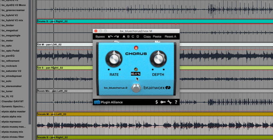Toggle Bypass in plugin toolbar

[100, 36]
